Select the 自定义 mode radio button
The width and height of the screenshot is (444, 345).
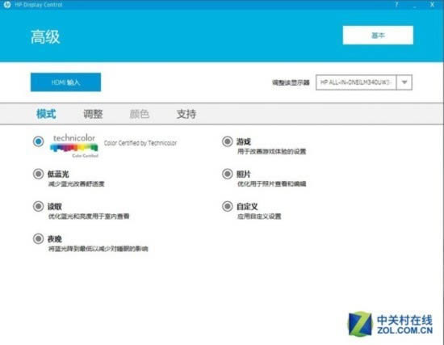click(227, 206)
